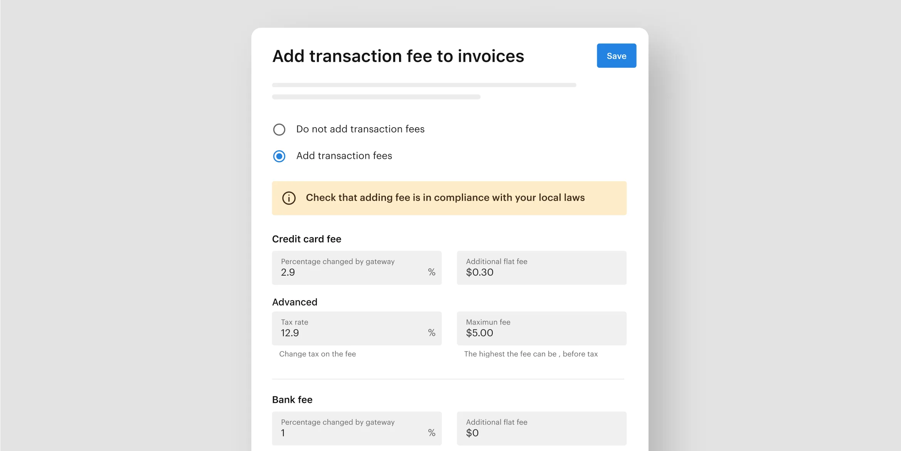Expand the Bank fee section below
The width and height of the screenshot is (901, 451).
point(295,399)
